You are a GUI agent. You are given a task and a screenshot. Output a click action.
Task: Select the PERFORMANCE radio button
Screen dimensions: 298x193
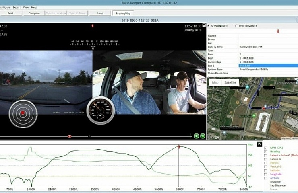[x=236, y=26]
